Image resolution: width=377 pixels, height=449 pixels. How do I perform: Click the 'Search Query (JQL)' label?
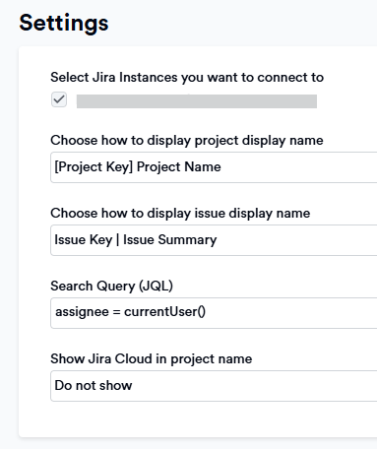tap(111, 286)
